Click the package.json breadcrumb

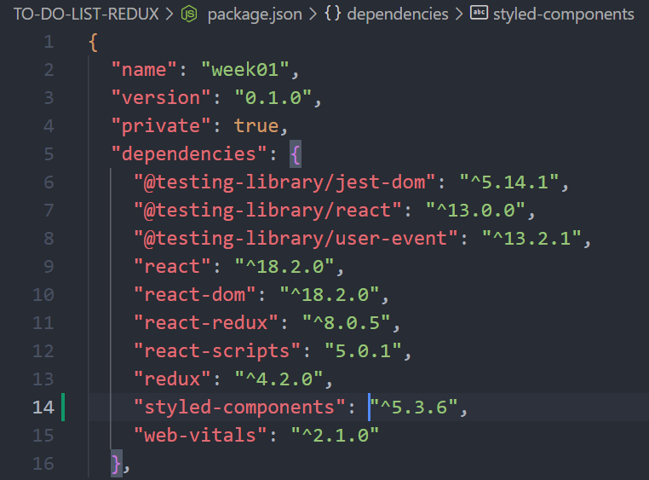[255, 14]
